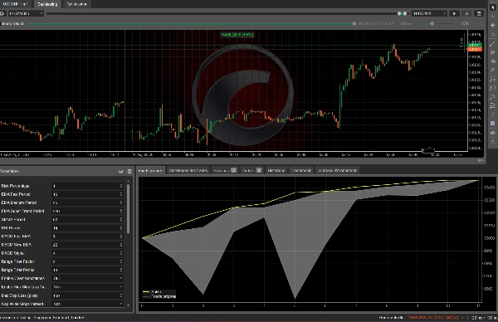Open the Historique tab
This screenshot has width=498, height=322.
point(276,170)
